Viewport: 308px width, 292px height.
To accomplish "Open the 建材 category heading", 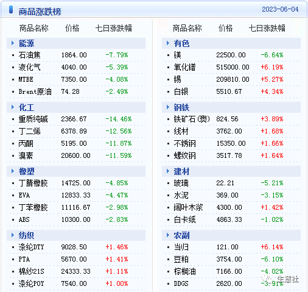I will [x=181, y=171].
